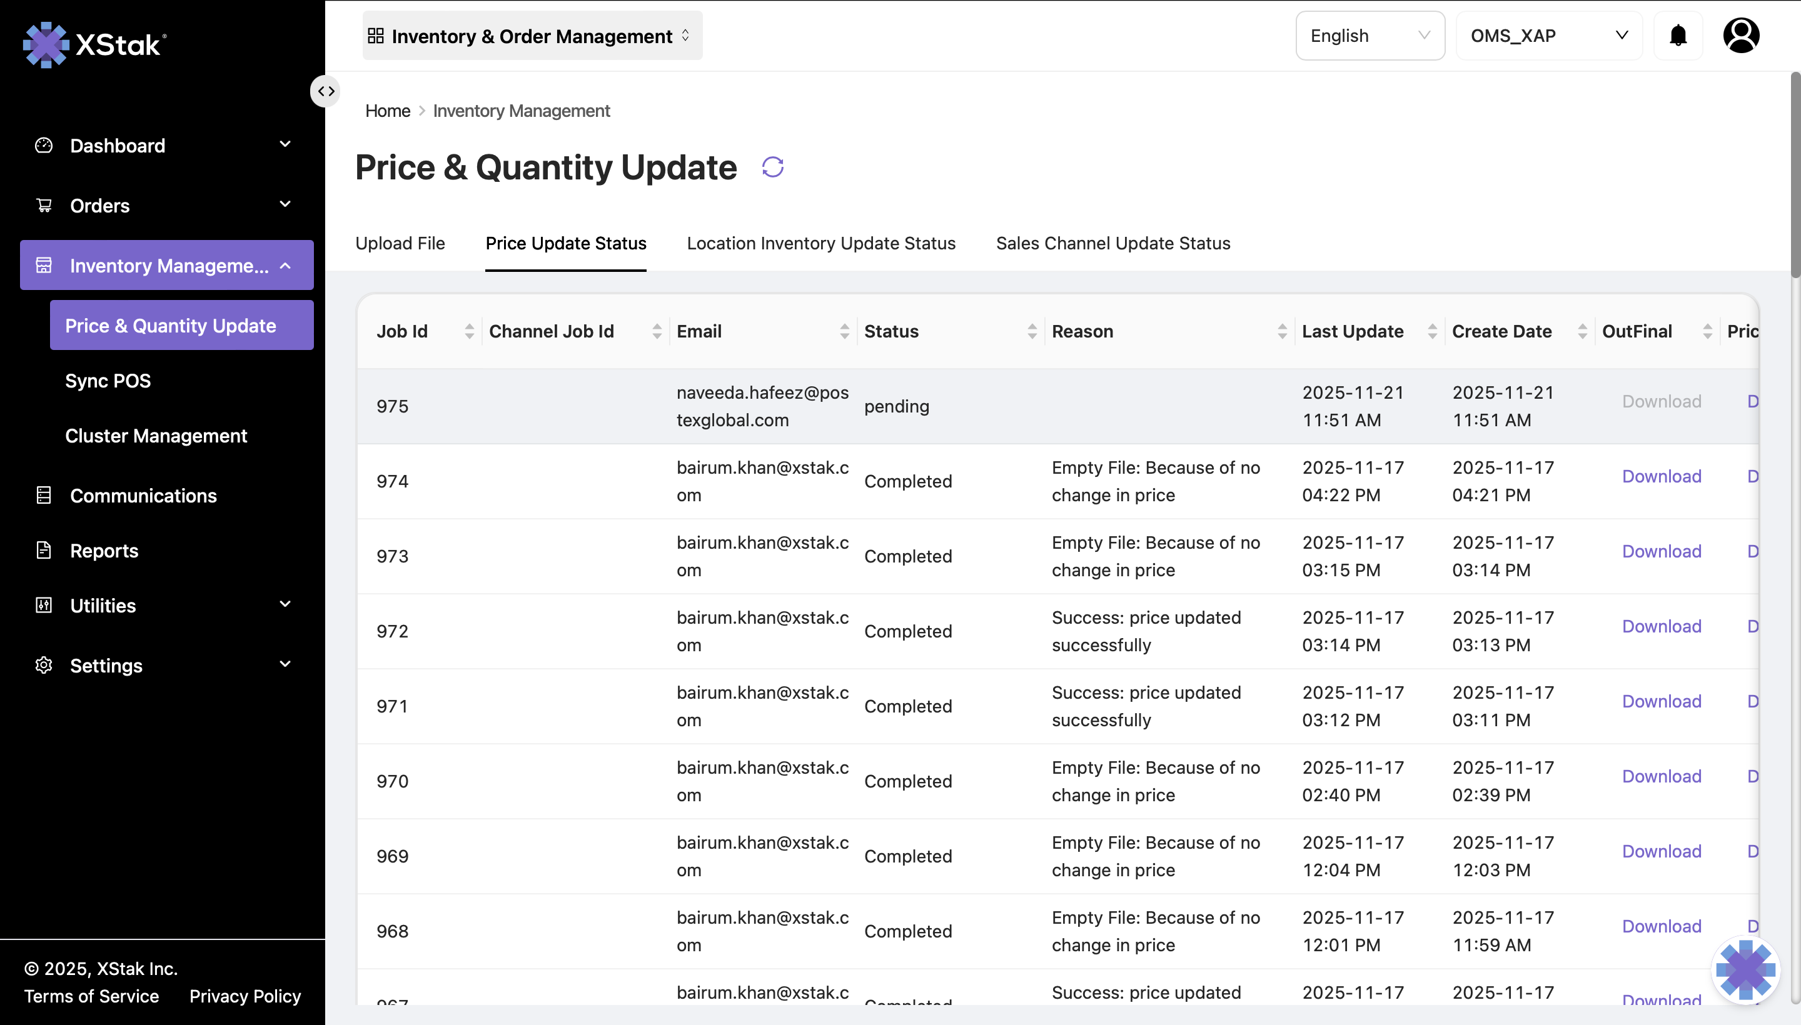
Task: Download OutFinal for job 974
Action: 1661,477
